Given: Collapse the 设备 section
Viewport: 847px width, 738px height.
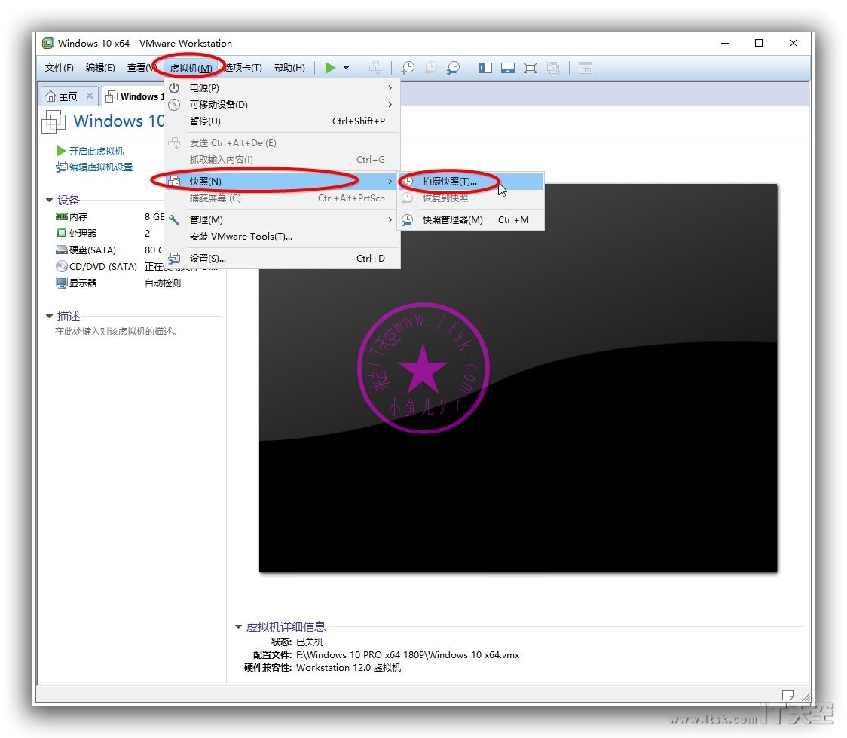Looking at the screenshot, I should tap(49, 200).
